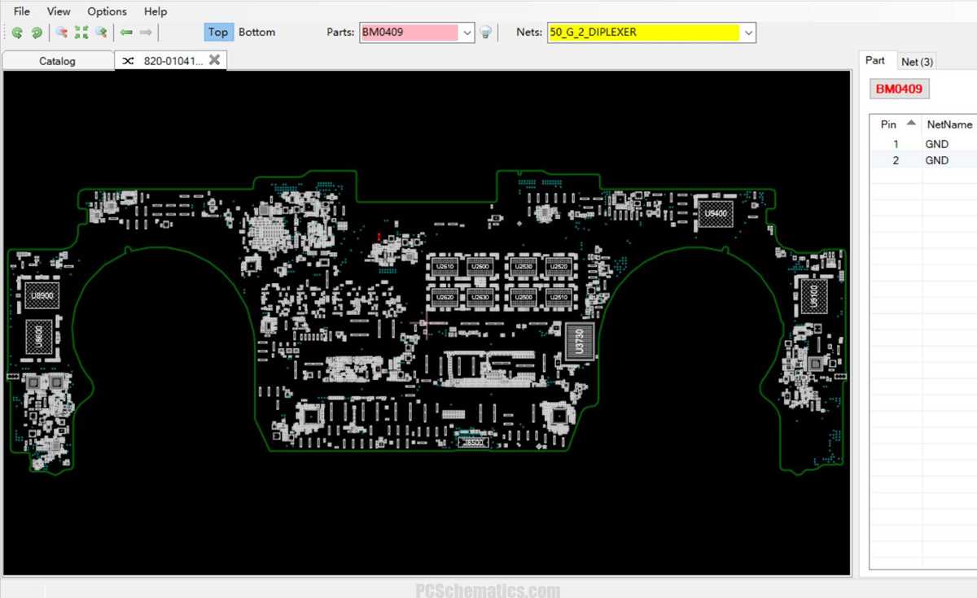Expand the Parts dropdown list
This screenshot has width=977, height=598.
point(467,33)
